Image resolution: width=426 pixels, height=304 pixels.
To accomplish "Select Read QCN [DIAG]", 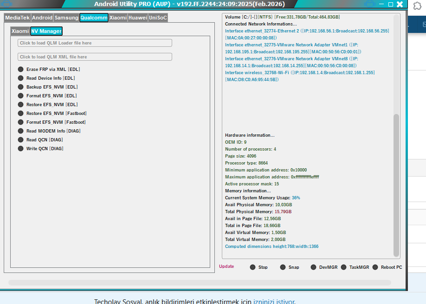I will click(40, 140).
